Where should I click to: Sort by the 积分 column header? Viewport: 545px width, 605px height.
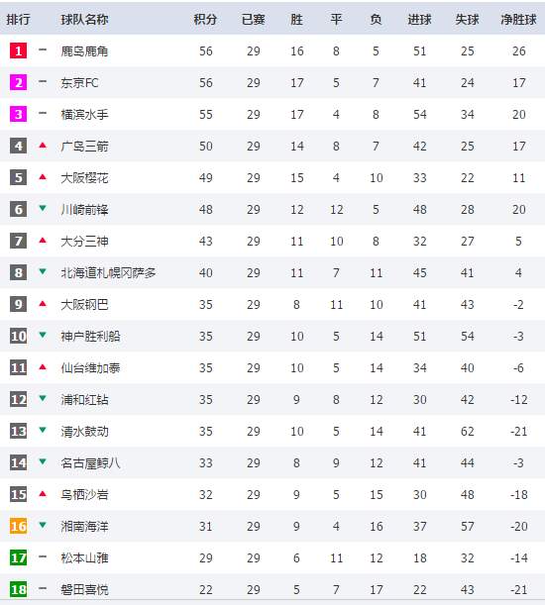pyautogui.click(x=205, y=19)
